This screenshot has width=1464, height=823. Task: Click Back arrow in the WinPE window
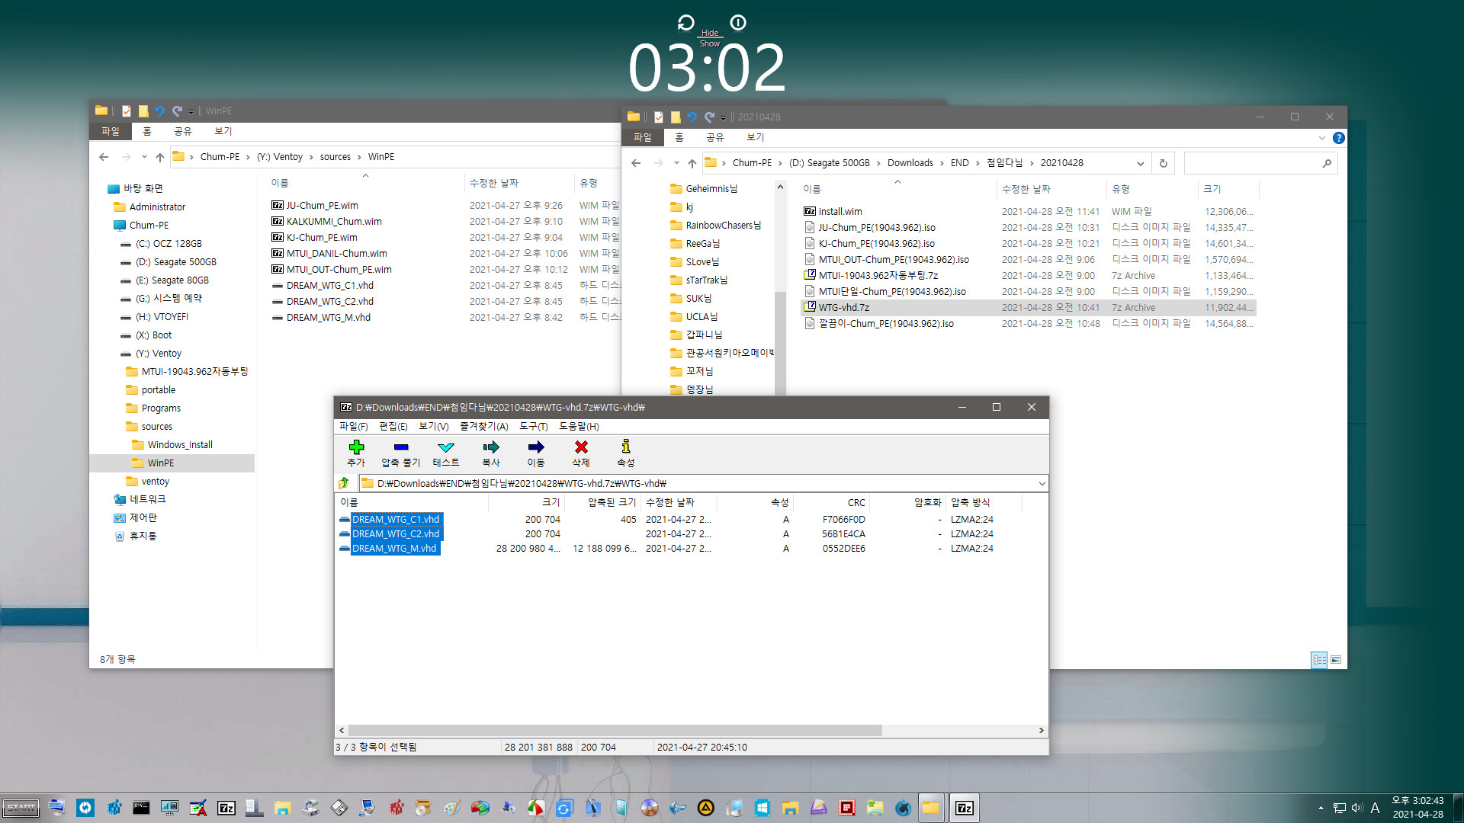[104, 157]
